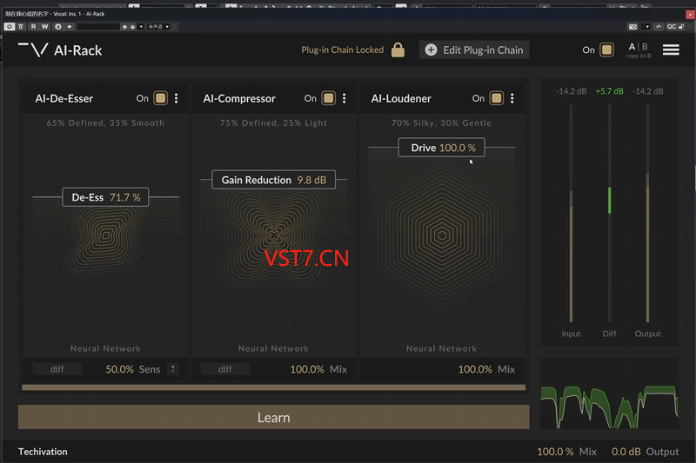This screenshot has width=696, height=463.
Task: Close the AI-Rack plug-in window
Action: [691, 14]
